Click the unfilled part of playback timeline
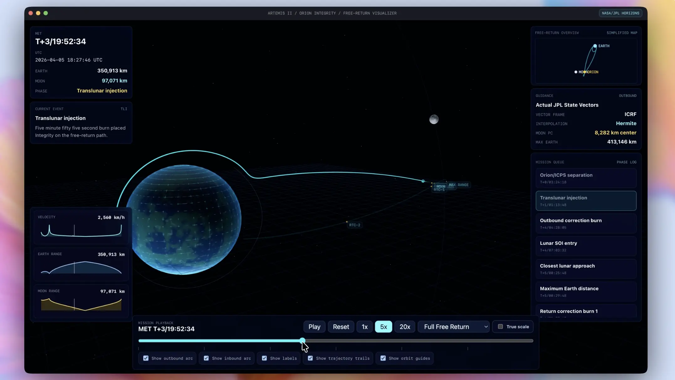The image size is (675, 380). click(419, 341)
